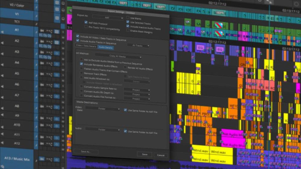301x169 pixels.
Task: Check Flatten Audio Tracks that Contain Effects
Action: pos(81,68)
